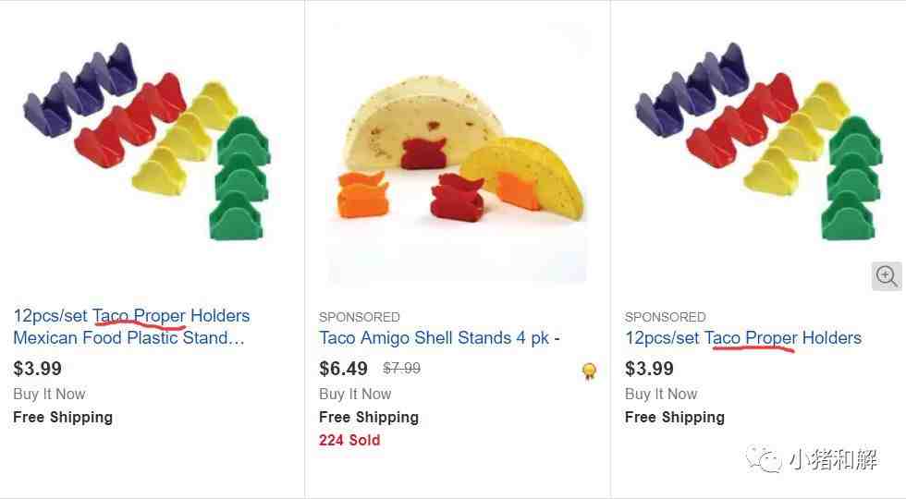Open the 'Taco Amigo Shell Stands 4 pk' link
This screenshot has width=906, height=499.
(439, 338)
